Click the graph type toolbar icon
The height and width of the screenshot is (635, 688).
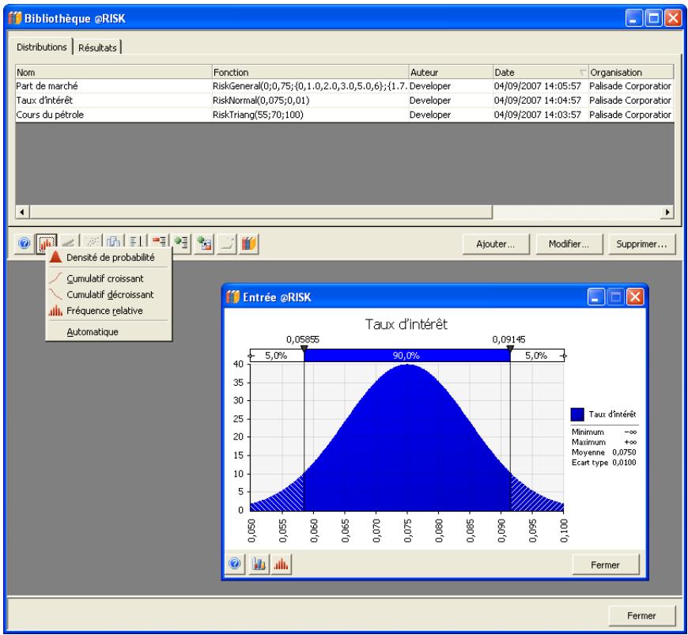point(47,244)
